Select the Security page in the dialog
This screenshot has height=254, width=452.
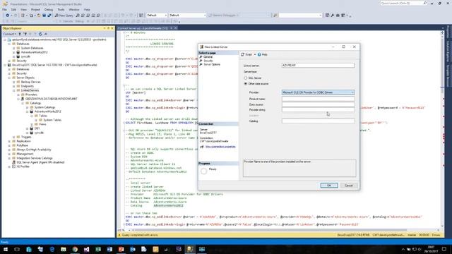coord(208,61)
